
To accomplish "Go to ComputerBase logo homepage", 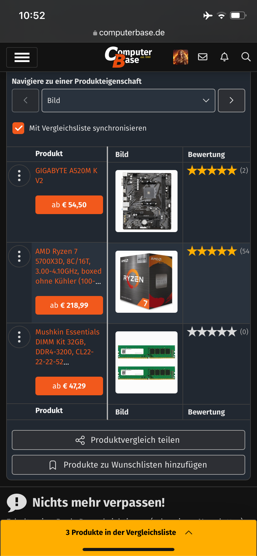I will tap(128, 57).
